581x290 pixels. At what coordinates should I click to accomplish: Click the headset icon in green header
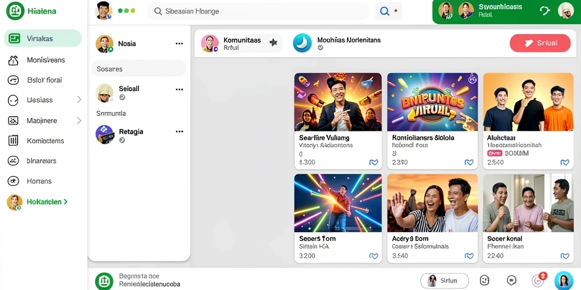545,11
